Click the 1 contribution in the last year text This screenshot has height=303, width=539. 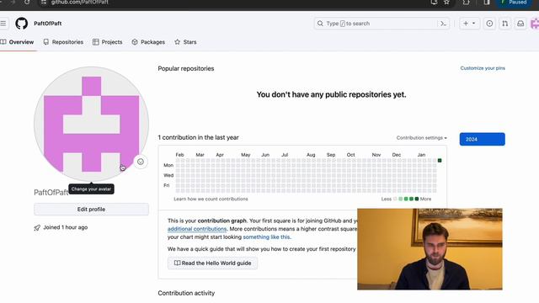199,137
